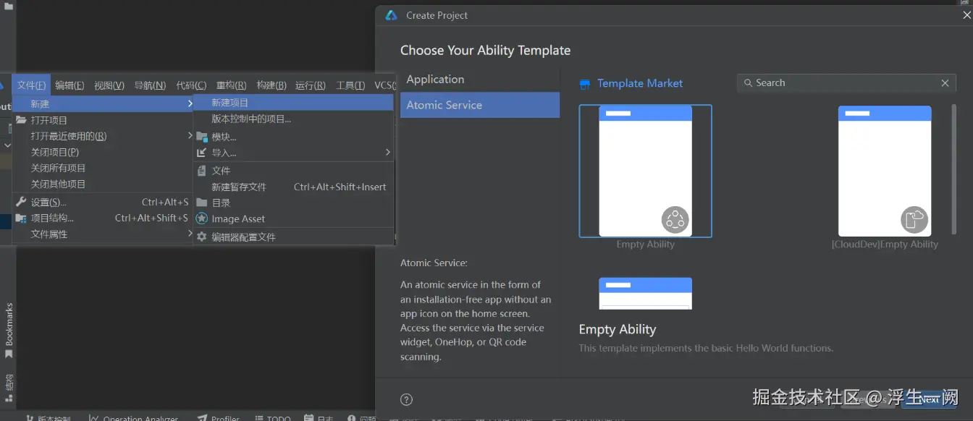This screenshot has height=421, width=973.
Task: Expand the 文件属性 submenu arrow
Action: pyautogui.click(x=190, y=234)
